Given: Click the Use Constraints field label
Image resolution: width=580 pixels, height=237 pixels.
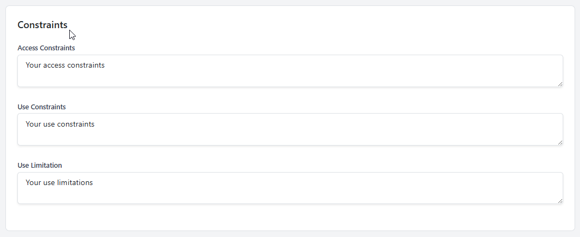Looking at the screenshot, I should (42, 107).
